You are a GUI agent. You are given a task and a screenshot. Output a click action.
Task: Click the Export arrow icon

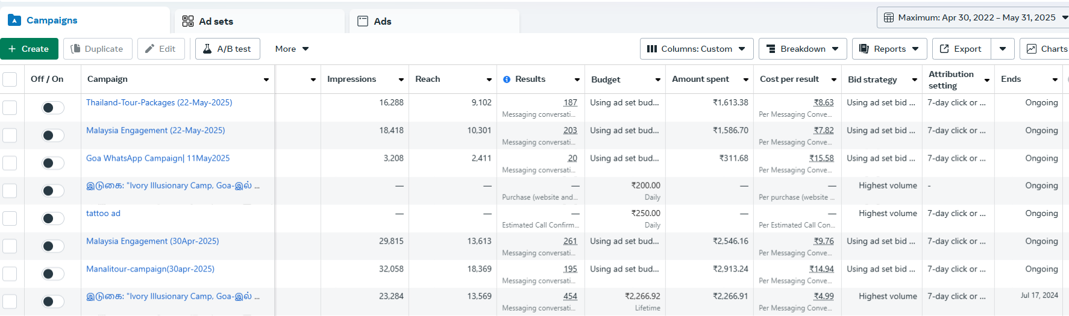(944, 49)
